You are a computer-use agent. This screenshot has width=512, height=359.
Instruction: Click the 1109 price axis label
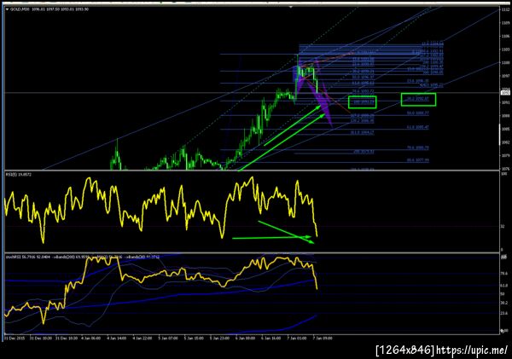pyautogui.click(x=505, y=23)
